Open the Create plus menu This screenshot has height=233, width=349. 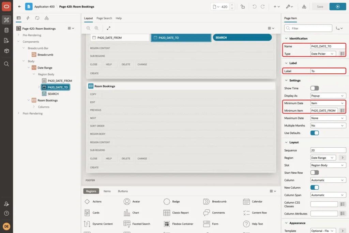[277, 7]
